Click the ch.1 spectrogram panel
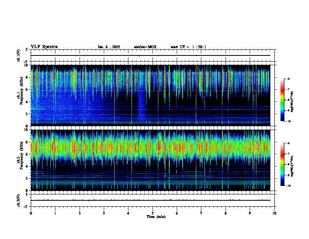Image resolution: width=309 pixels, height=239 pixels. coord(151,95)
